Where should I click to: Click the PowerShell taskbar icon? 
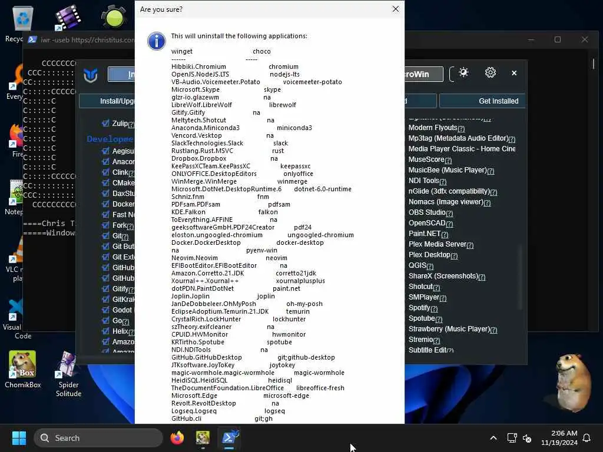coord(230,438)
